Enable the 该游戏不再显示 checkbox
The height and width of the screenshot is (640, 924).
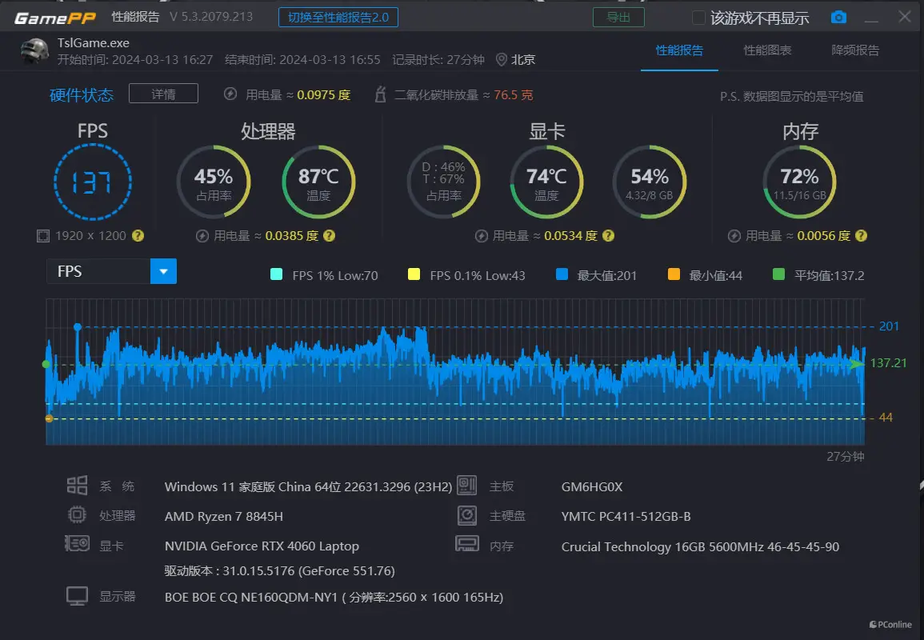[x=698, y=18]
